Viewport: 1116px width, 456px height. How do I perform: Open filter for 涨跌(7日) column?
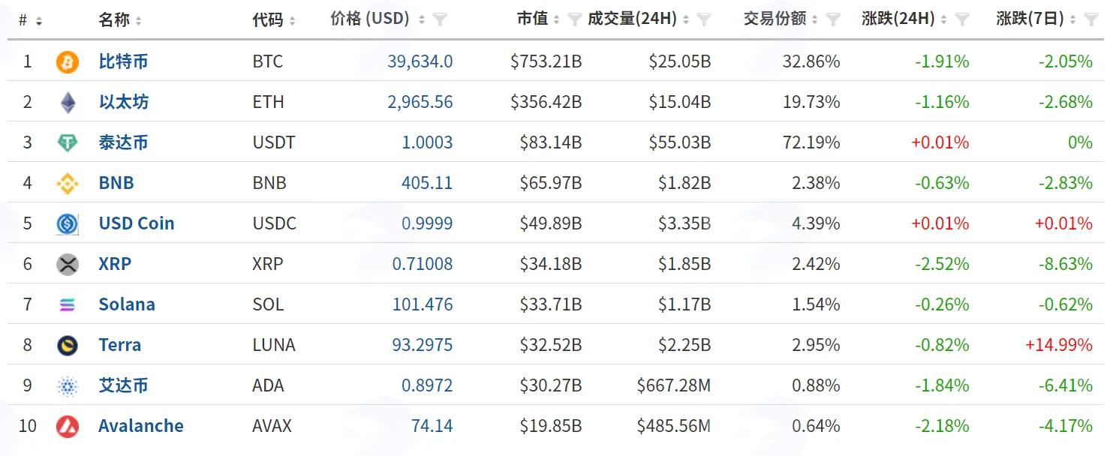[x=1091, y=19]
